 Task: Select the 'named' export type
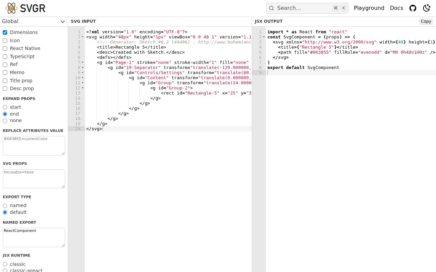coord(5,206)
